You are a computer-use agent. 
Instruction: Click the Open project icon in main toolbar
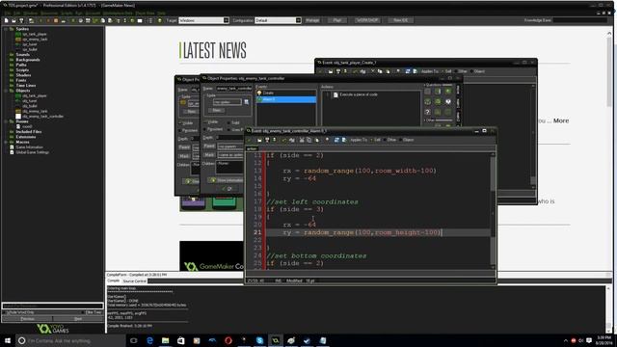[13, 20]
